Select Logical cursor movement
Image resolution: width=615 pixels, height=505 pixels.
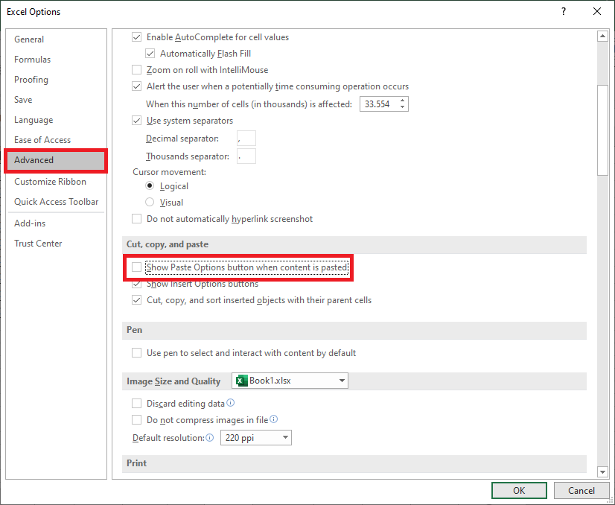pyautogui.click(x=150, y=185)
